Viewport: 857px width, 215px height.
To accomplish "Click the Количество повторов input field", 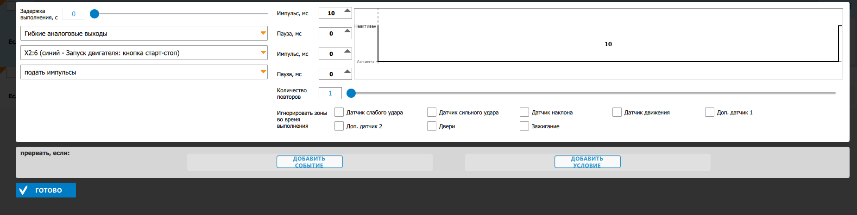I will [330, 93].
